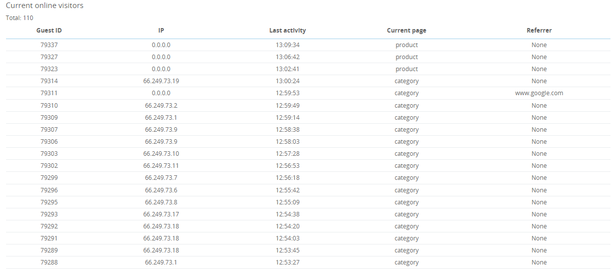Click IP address 66.249.73.10
616x269 pixels.
tap(161, 154)
